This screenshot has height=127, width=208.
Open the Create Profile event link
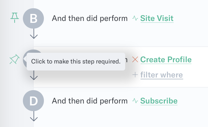tap(166, 59)
